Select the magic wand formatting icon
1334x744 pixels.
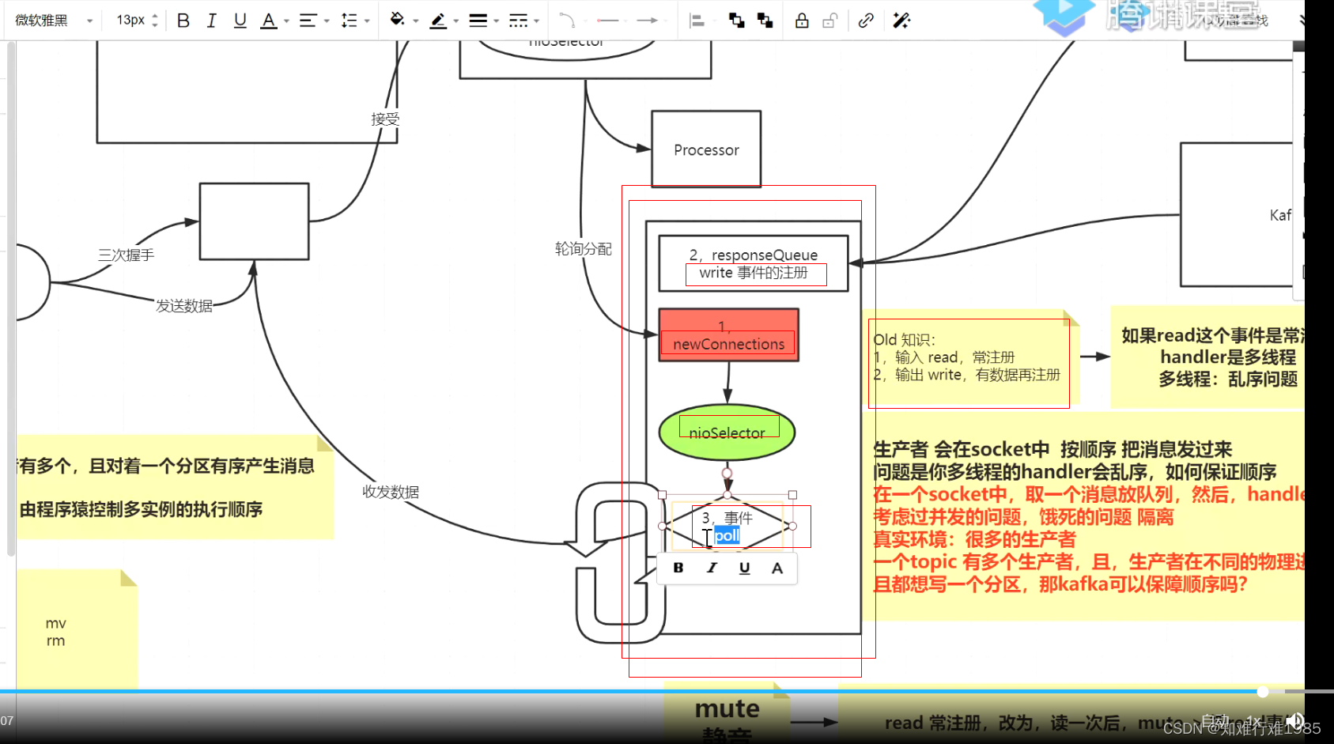[x=901, y=21]
